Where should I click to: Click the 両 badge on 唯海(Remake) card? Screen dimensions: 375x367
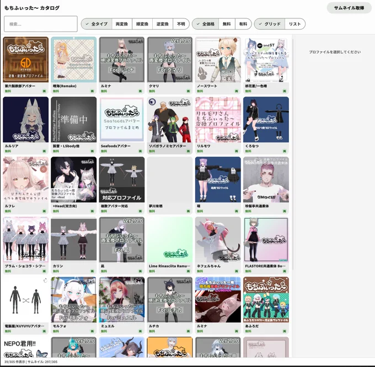tap(92, 91)
